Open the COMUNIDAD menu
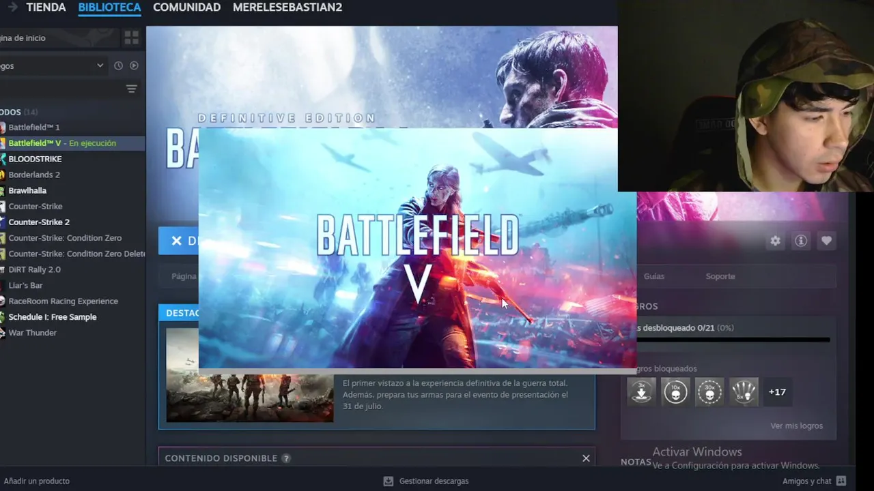Screen dimensions: 874x491 click(186, 8)
